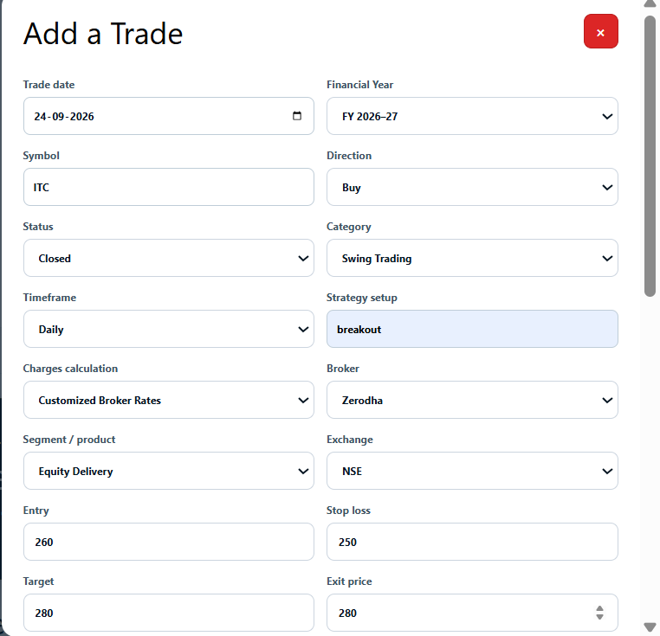660x636 pixels.
Task: Click the Trade date label
Action: (x=49, y=85)
